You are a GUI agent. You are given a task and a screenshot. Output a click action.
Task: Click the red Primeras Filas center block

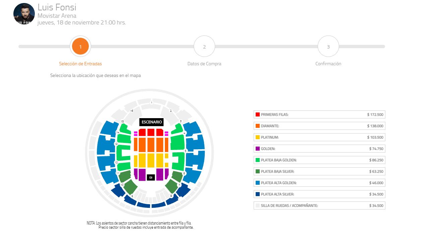point(151,133)
